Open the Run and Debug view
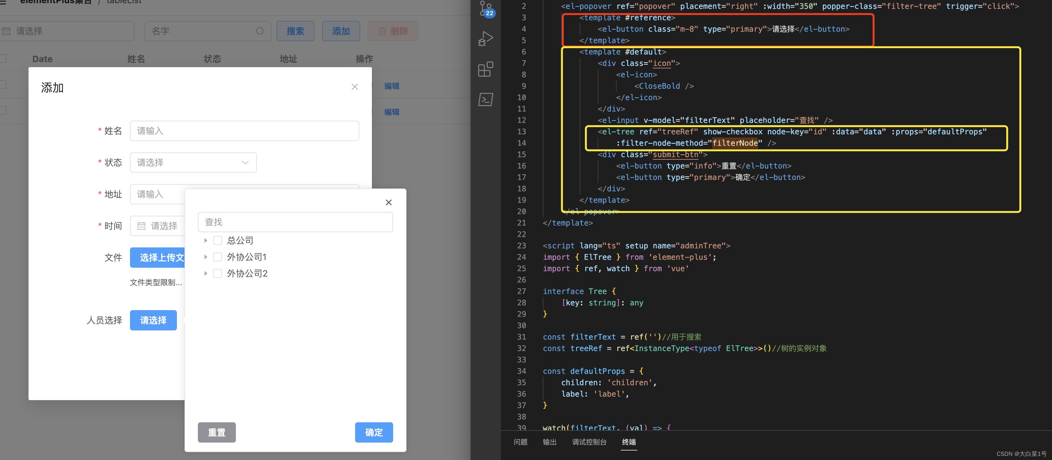The height and width of the screenshot is (460, 1052). pyautogui.click(x=485, y=39)
